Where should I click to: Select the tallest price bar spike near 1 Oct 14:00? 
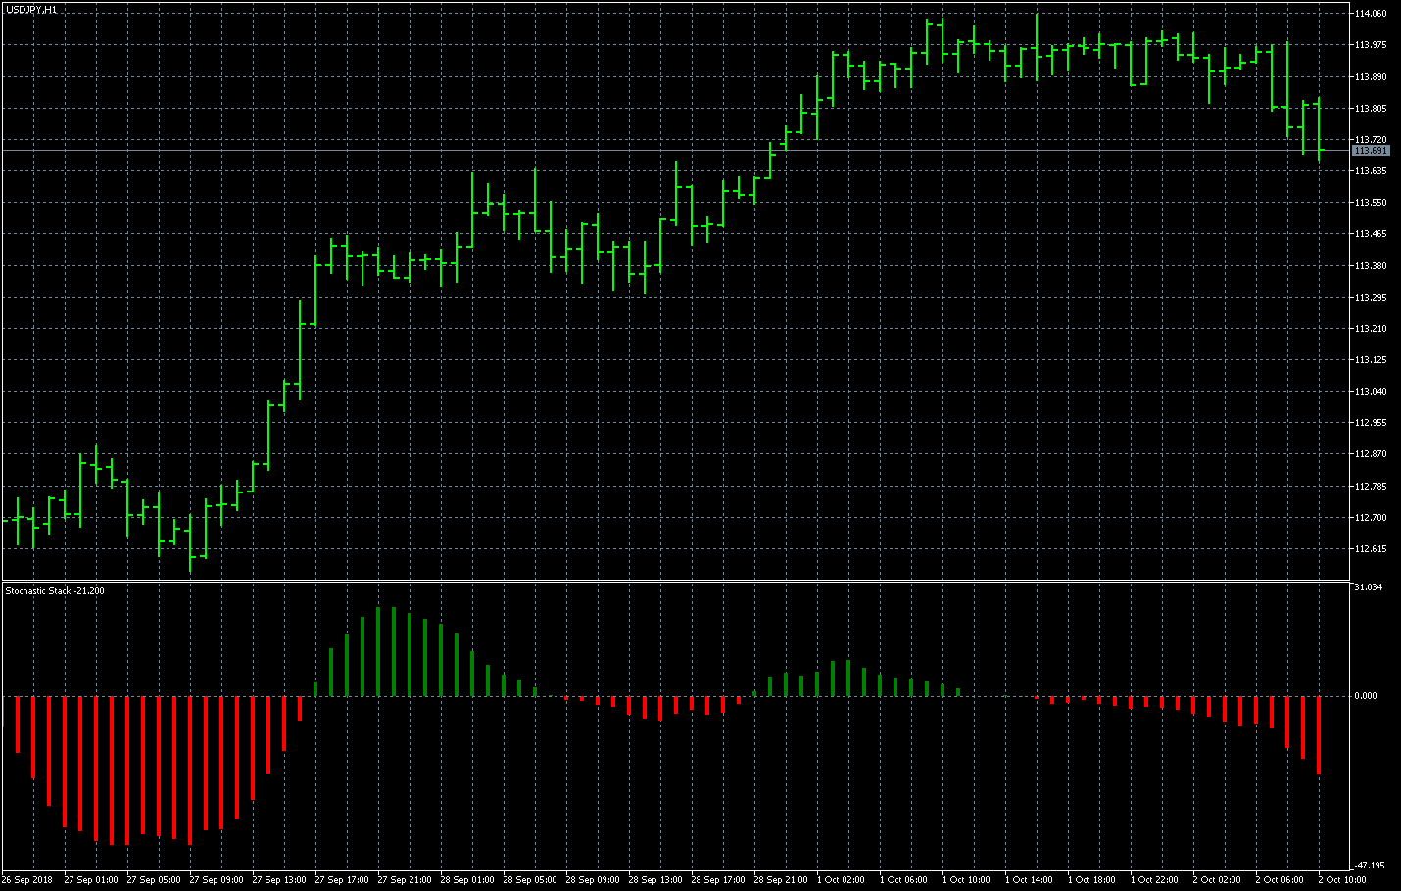coord(1037,47)
